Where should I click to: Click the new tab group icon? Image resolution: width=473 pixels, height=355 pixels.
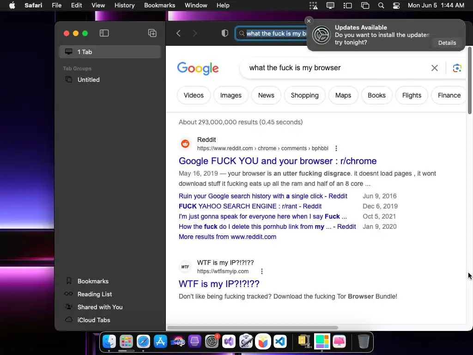(x=152, y=33)
